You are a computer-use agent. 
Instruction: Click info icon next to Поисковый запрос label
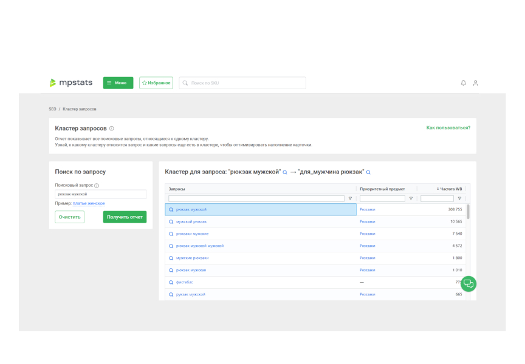tap(97, 186)
